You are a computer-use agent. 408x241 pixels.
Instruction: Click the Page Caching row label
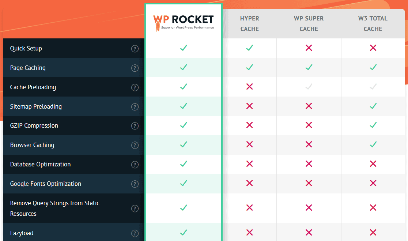pyautogui.click(x=28, y=68)
